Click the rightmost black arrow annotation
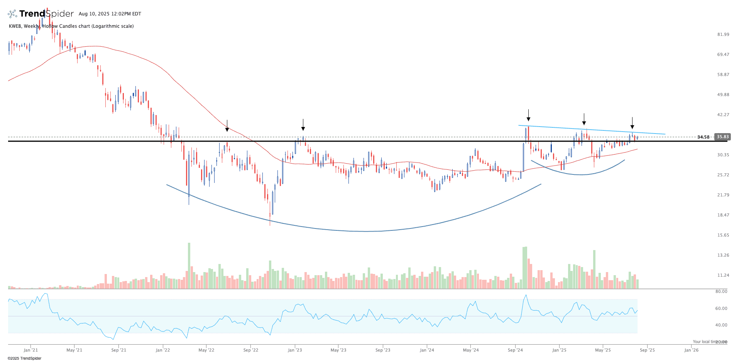Screen dimensions: 739x362 tap(632, 123)
